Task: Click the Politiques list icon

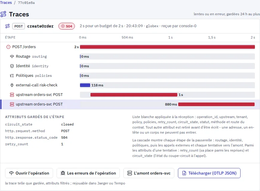Action: [x=12, y=76]
